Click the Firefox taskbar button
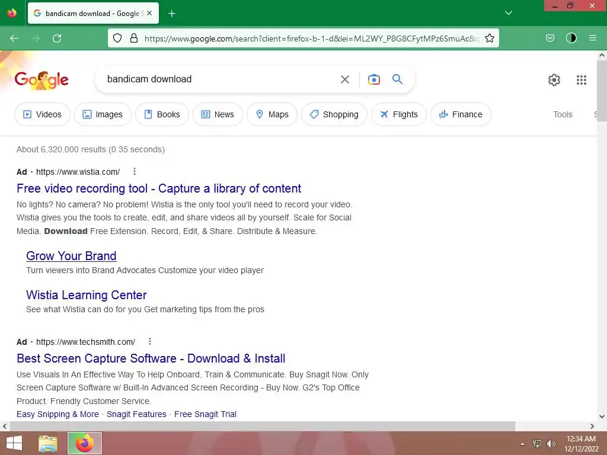The image size is (607, 455). point(85,443)
